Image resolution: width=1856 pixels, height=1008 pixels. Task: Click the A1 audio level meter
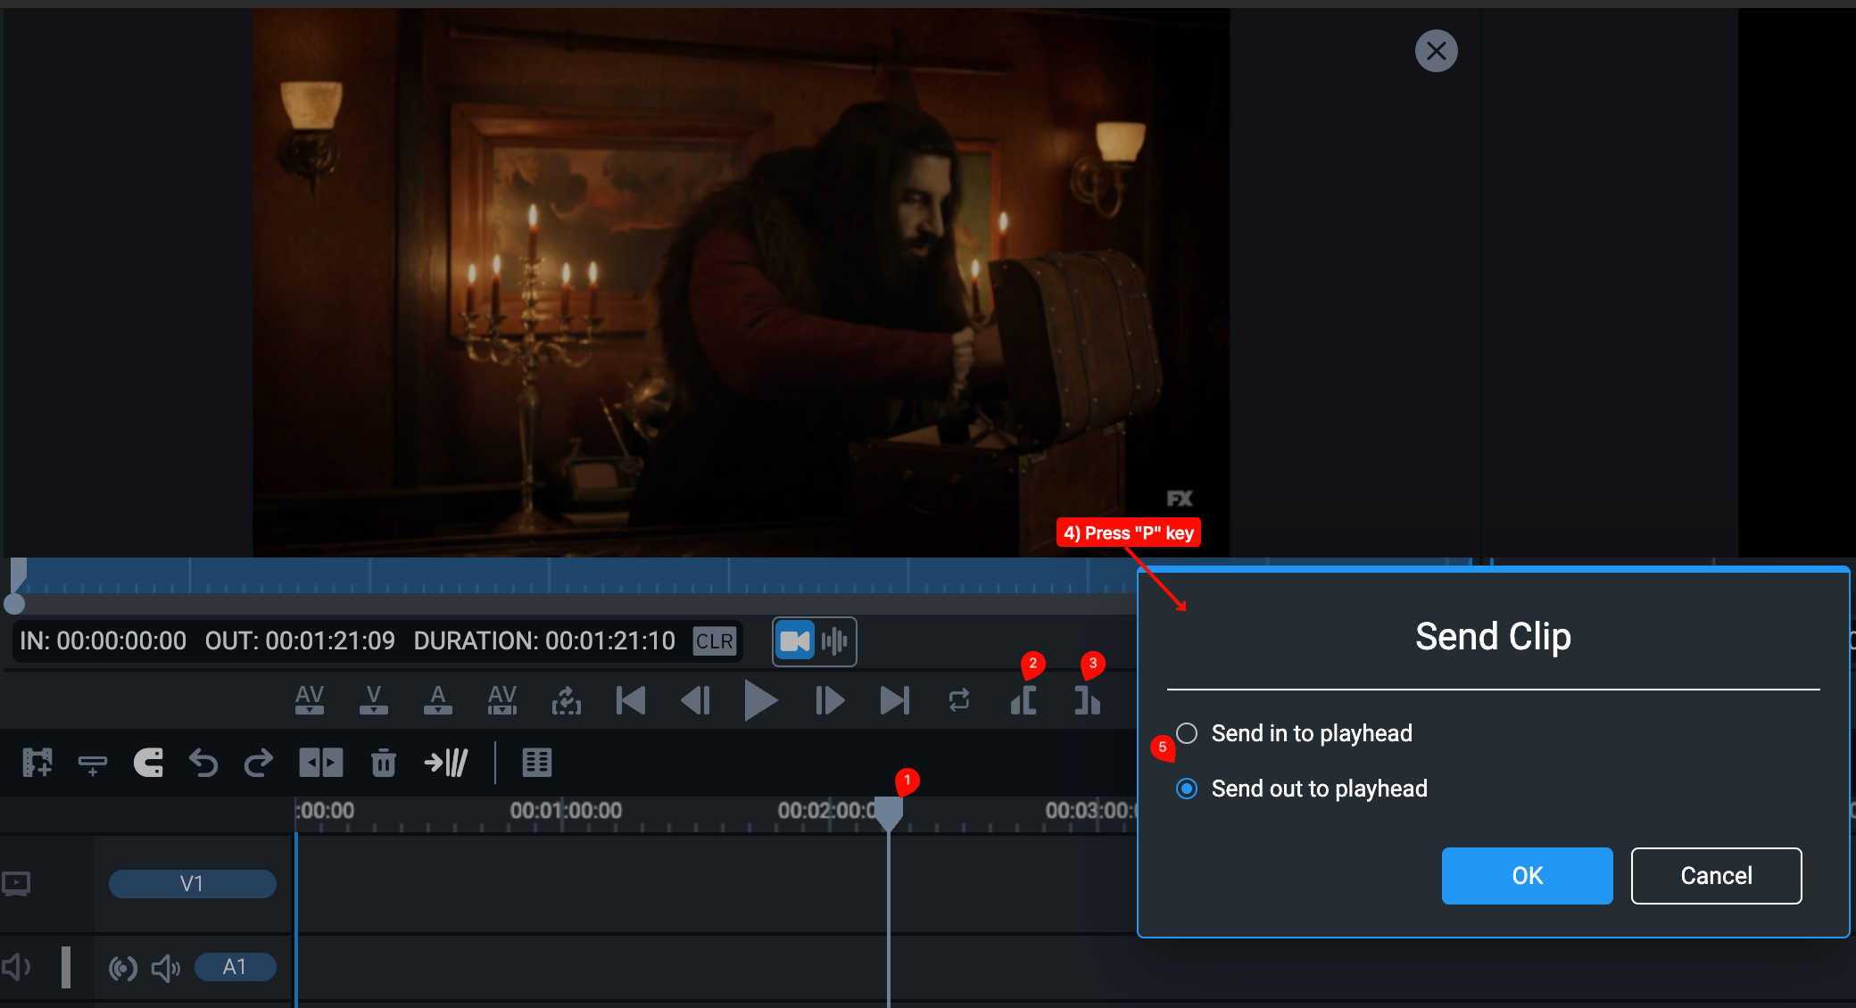click(66, 967)
